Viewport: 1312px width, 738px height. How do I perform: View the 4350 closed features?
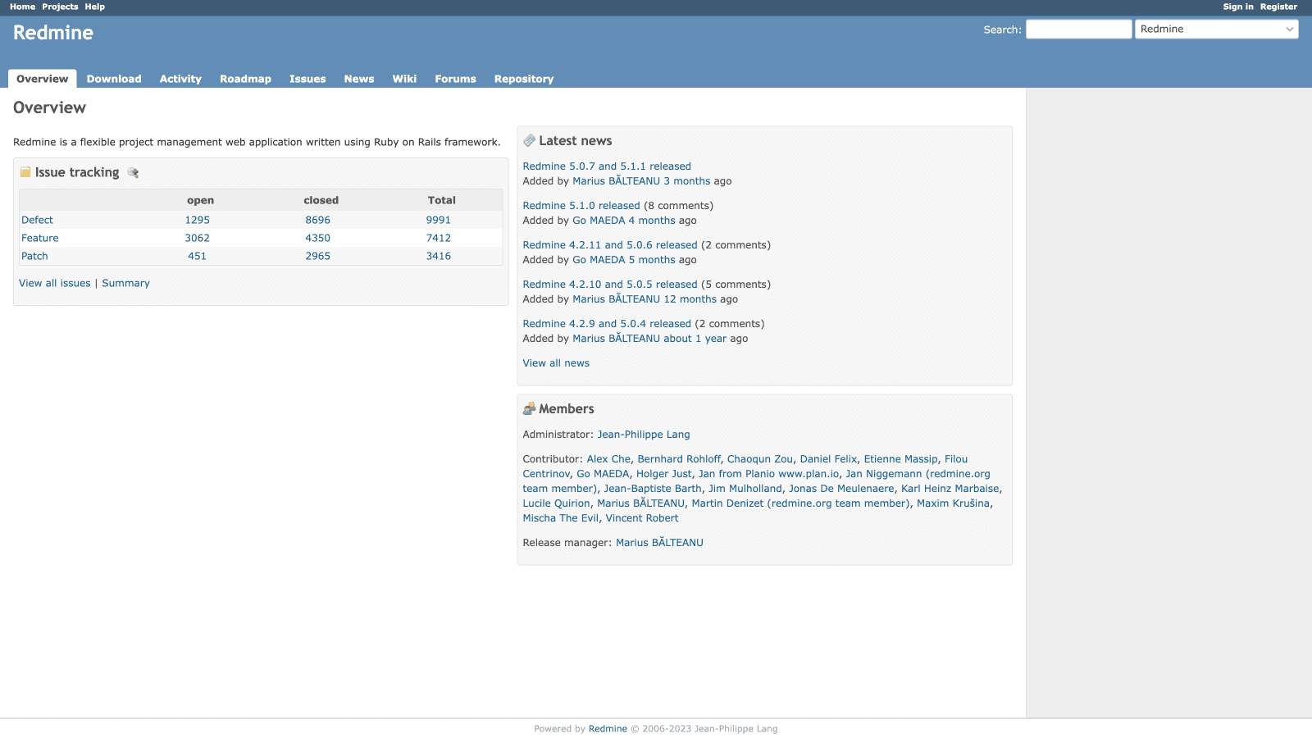(318, 238)
